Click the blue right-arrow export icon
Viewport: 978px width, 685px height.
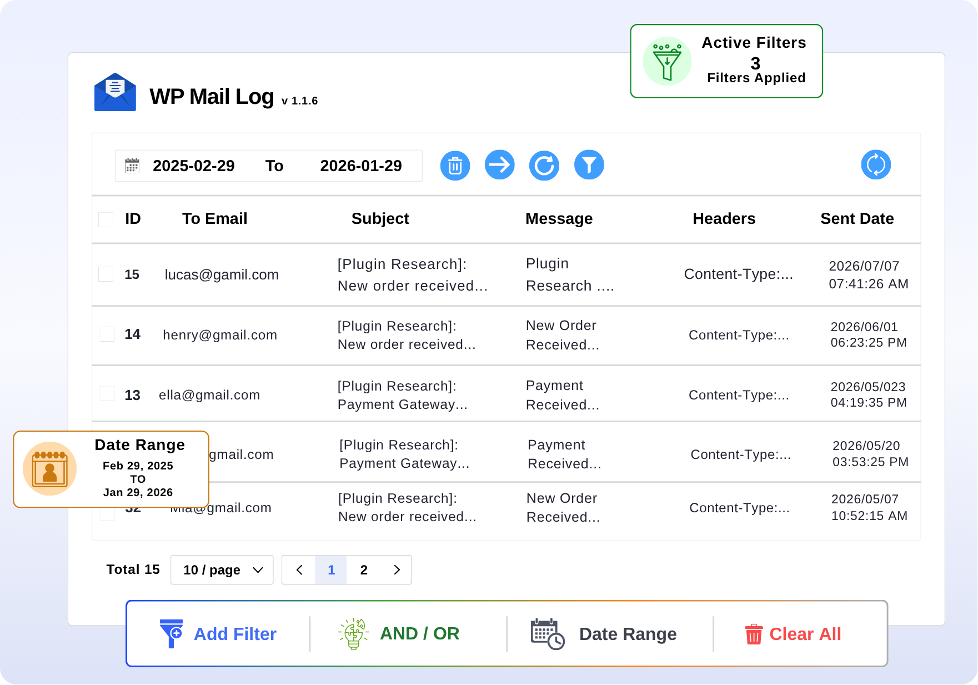click(499, 165)
